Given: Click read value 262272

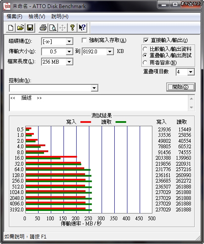Looking at the screenshot, I should (183, 180).
